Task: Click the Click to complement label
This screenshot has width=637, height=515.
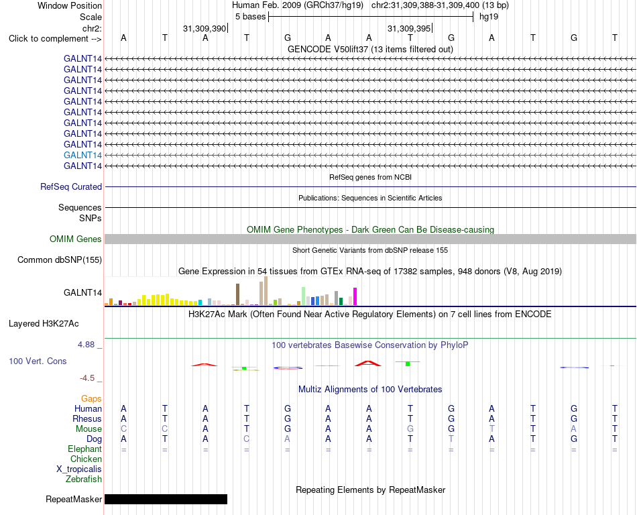Action: click(55, 39)
